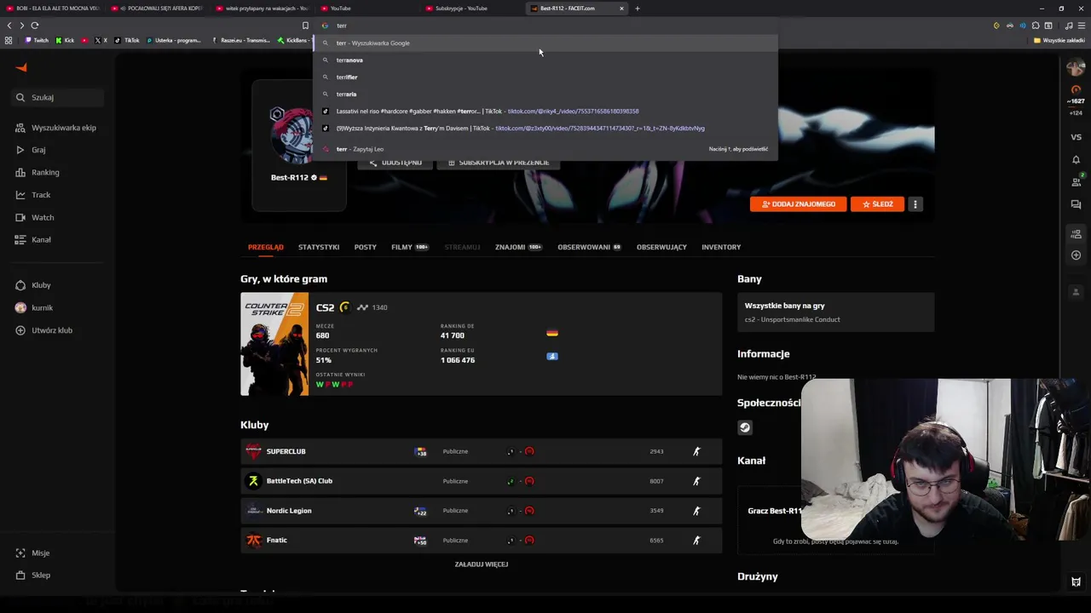
Task: Click the Best-R112 profile avatar
Action: pyautogui.click(x=293, y=136)
